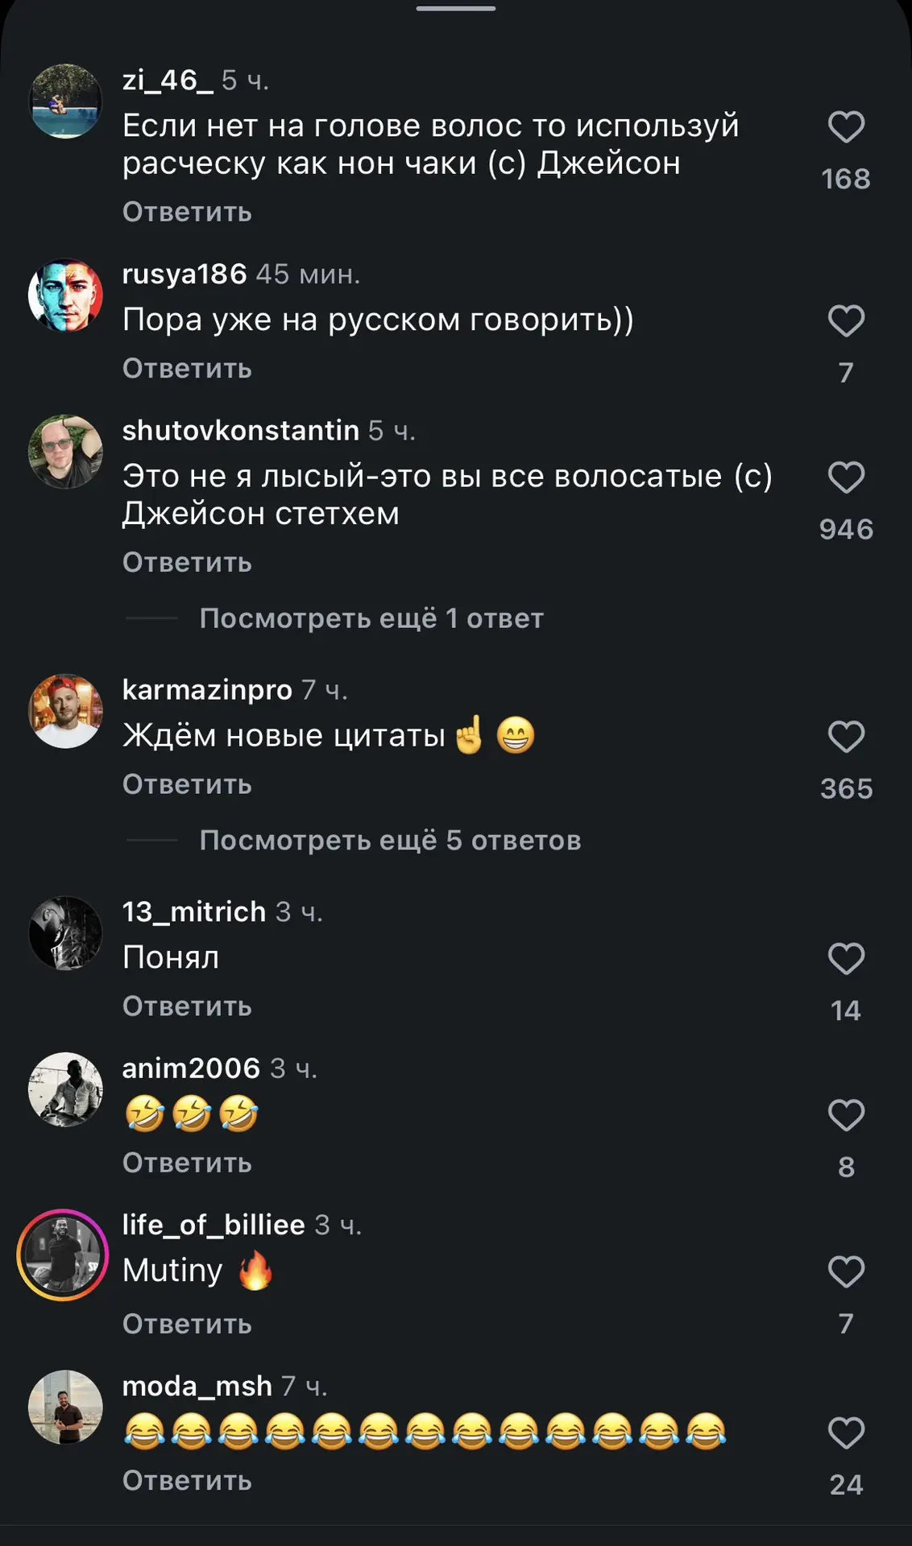Reply to rusya186's comment
Screen dimensions: 912x1546
[x=187, y=368]
